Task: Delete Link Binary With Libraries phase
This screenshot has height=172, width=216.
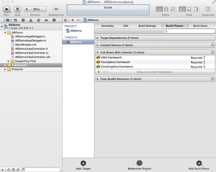Action: 212,52
